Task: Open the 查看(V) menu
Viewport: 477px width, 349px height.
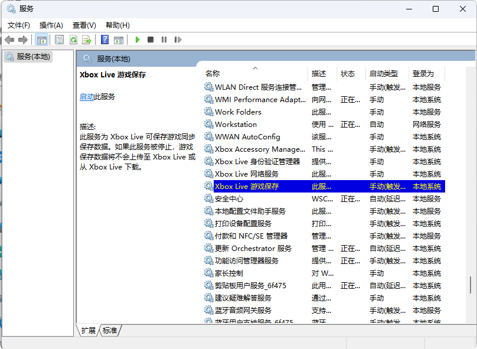Action: coord(84,25)
